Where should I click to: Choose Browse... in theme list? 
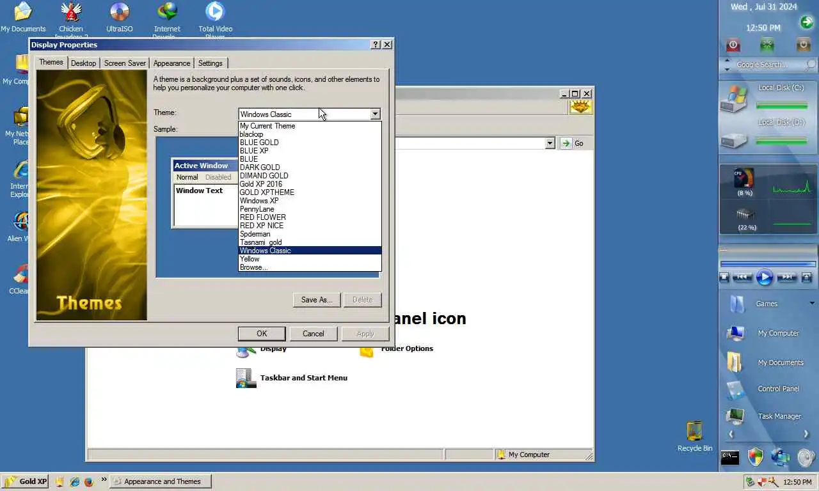coord(310,267)
